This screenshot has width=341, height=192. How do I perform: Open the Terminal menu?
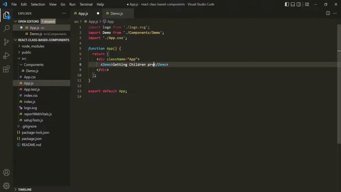86,4
